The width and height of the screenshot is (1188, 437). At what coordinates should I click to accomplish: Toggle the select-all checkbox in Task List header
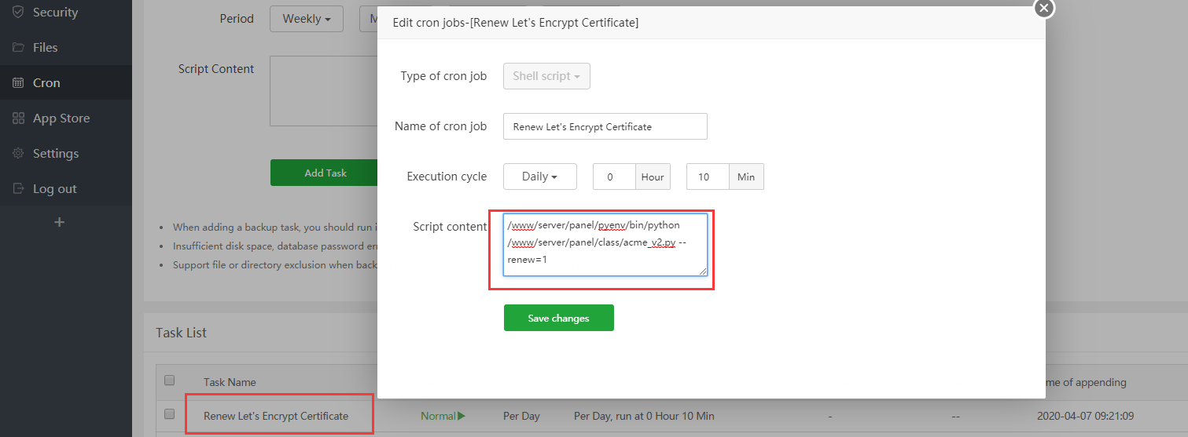pos(169,381)
